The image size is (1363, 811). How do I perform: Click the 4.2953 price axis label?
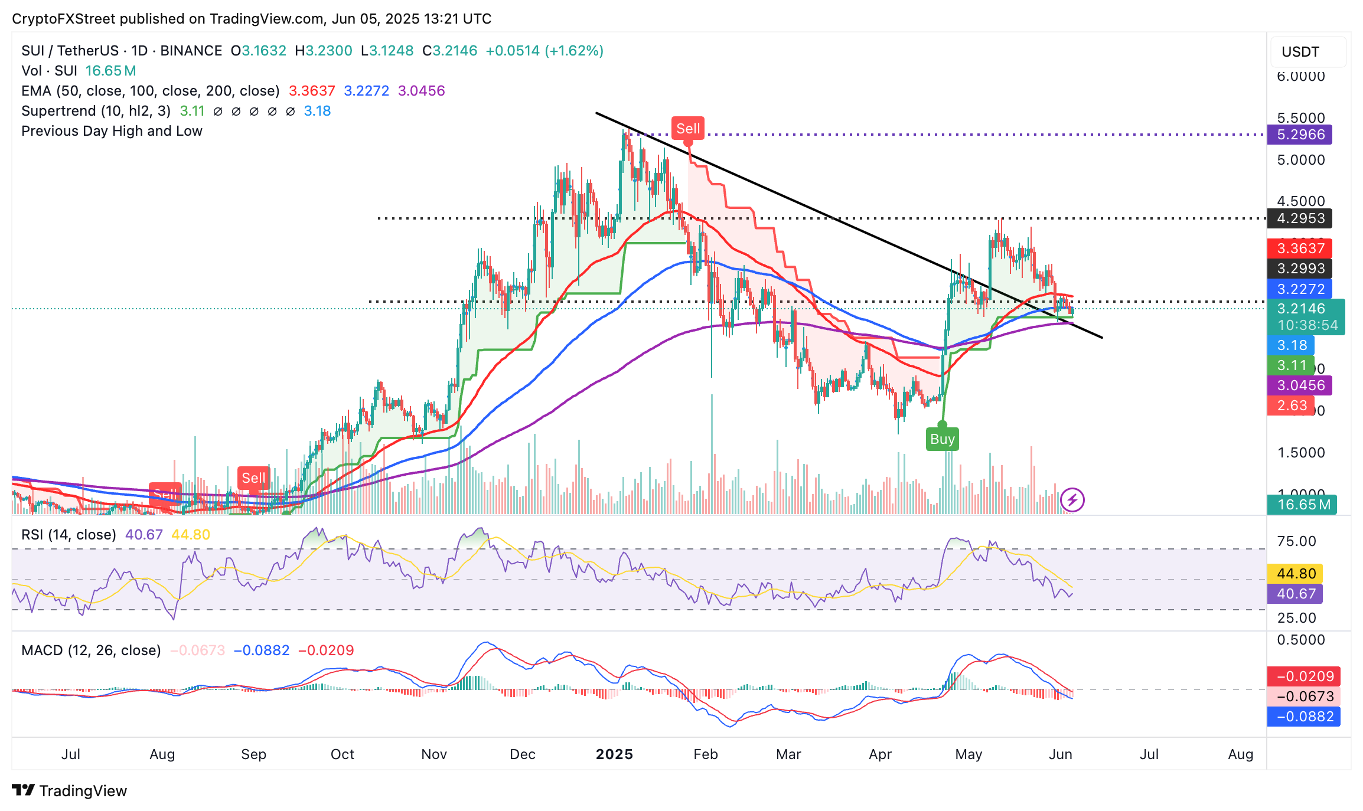1300,218
